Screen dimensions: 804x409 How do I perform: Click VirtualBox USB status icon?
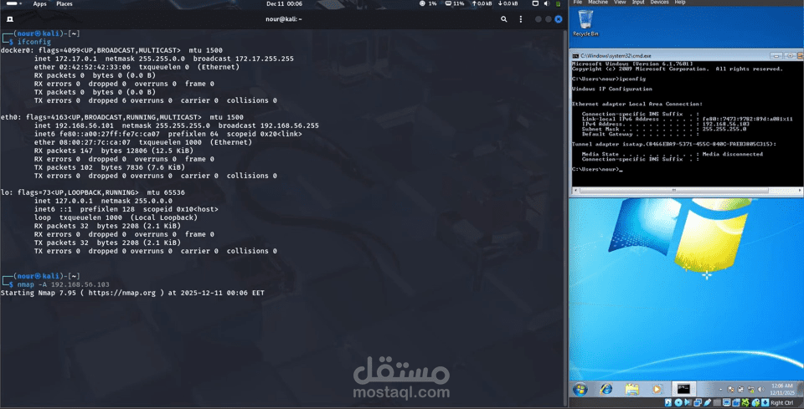(707, 402)
